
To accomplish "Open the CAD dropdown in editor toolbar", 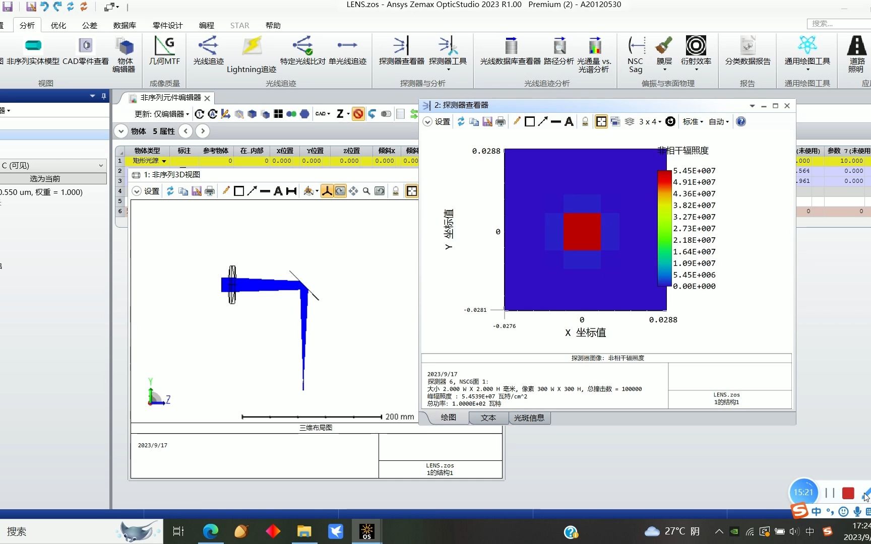I will click(323, 114).
